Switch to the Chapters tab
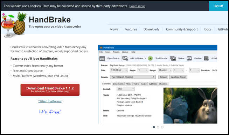The image size is (229, 135). click(163, 84)
